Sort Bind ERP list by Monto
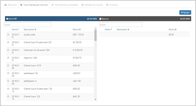 click(x=77, y=29)
